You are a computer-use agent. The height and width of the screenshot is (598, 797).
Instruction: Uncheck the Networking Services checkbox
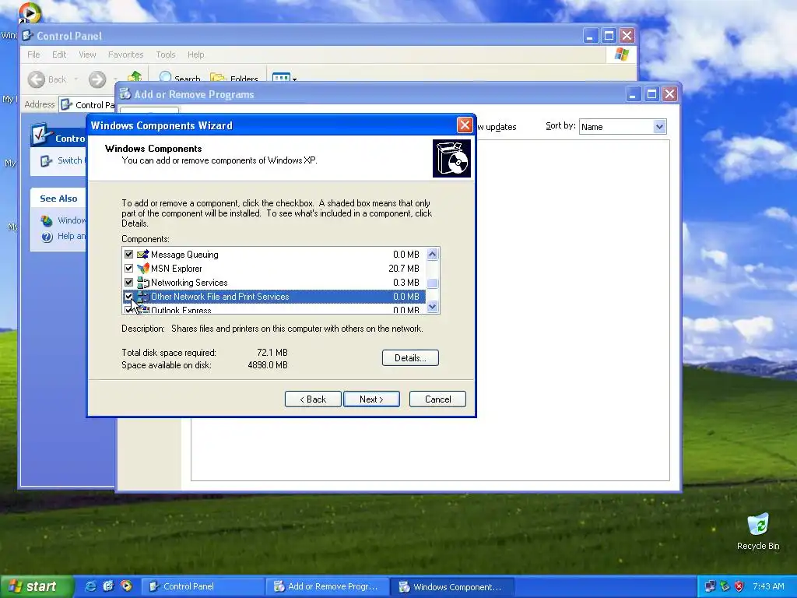click(128, 282)
